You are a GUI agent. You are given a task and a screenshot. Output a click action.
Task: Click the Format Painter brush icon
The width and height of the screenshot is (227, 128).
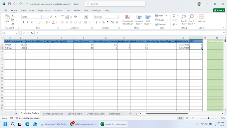pyautogui.click(x=13, y=24)
